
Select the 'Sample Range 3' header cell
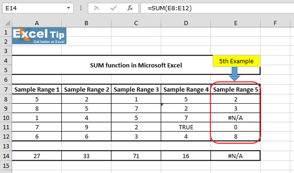(136, 90)
